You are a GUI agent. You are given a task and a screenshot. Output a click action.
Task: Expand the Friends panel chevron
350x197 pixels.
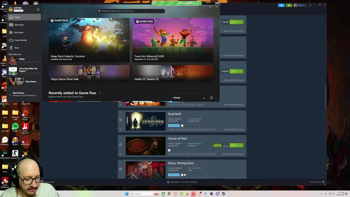[204, 98]
